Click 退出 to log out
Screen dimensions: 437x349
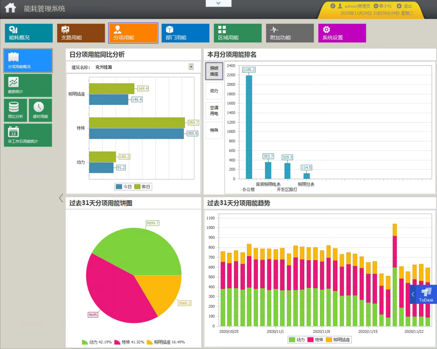tap(405, 6)
